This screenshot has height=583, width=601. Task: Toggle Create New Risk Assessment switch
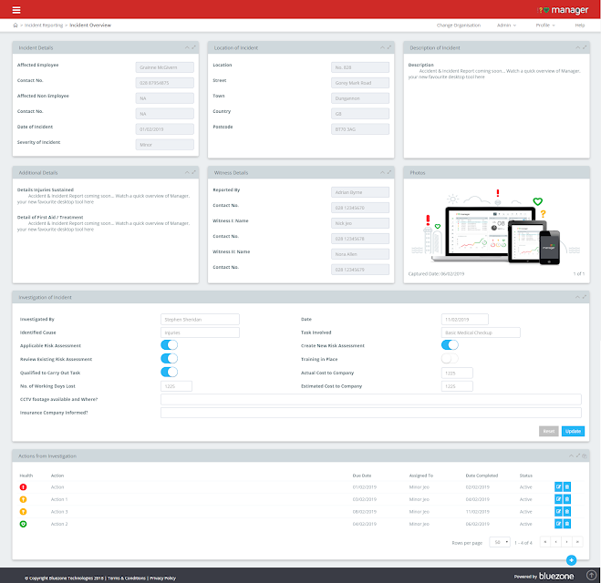(x=450, y=345)
